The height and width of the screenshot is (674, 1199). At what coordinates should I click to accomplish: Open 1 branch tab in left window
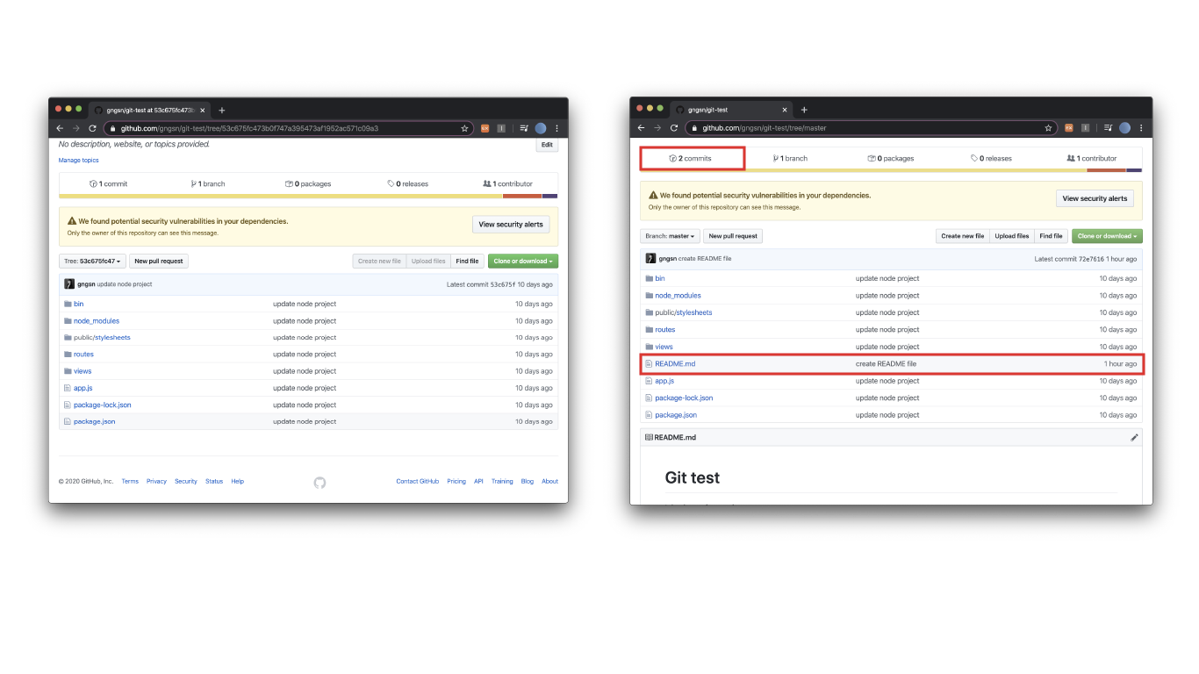click(208, 184)
